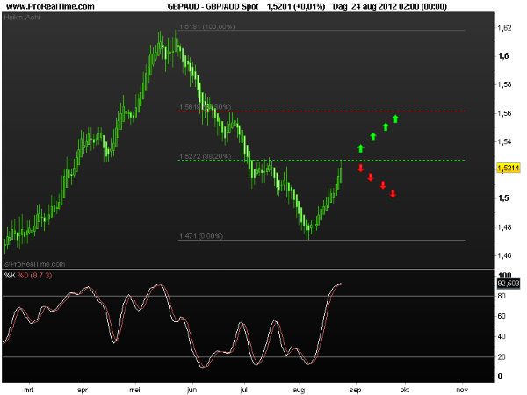Select the 1,5272 (38,20%) Fibonacci label
527x395 pixels.
205,156
